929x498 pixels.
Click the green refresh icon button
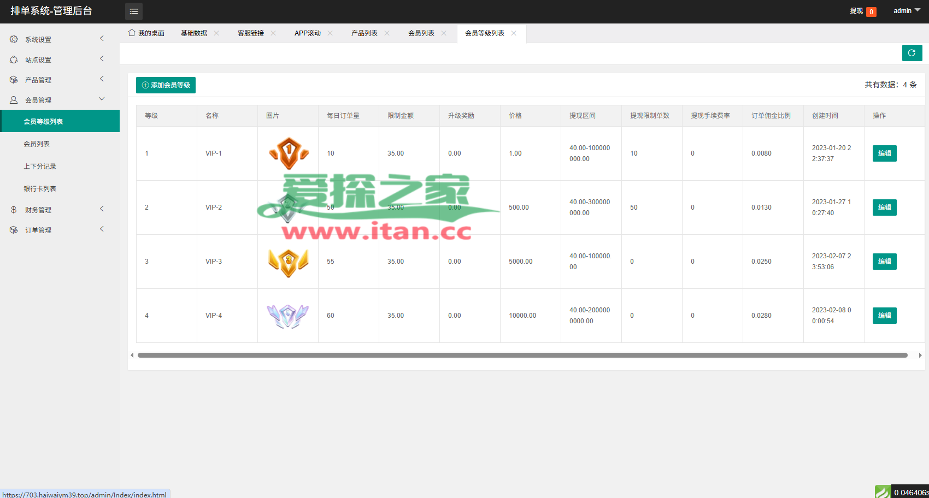pyautogui.click(x=912, y=53)
